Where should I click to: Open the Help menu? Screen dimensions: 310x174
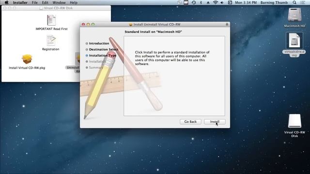[74, 2]
